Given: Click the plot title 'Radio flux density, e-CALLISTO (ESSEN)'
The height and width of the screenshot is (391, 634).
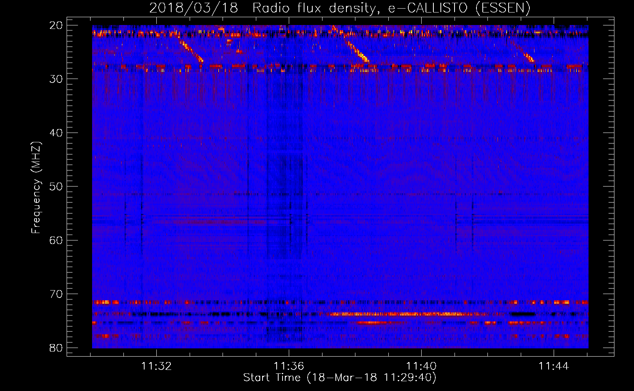Looking at the screenshot, I should (391, 8).
